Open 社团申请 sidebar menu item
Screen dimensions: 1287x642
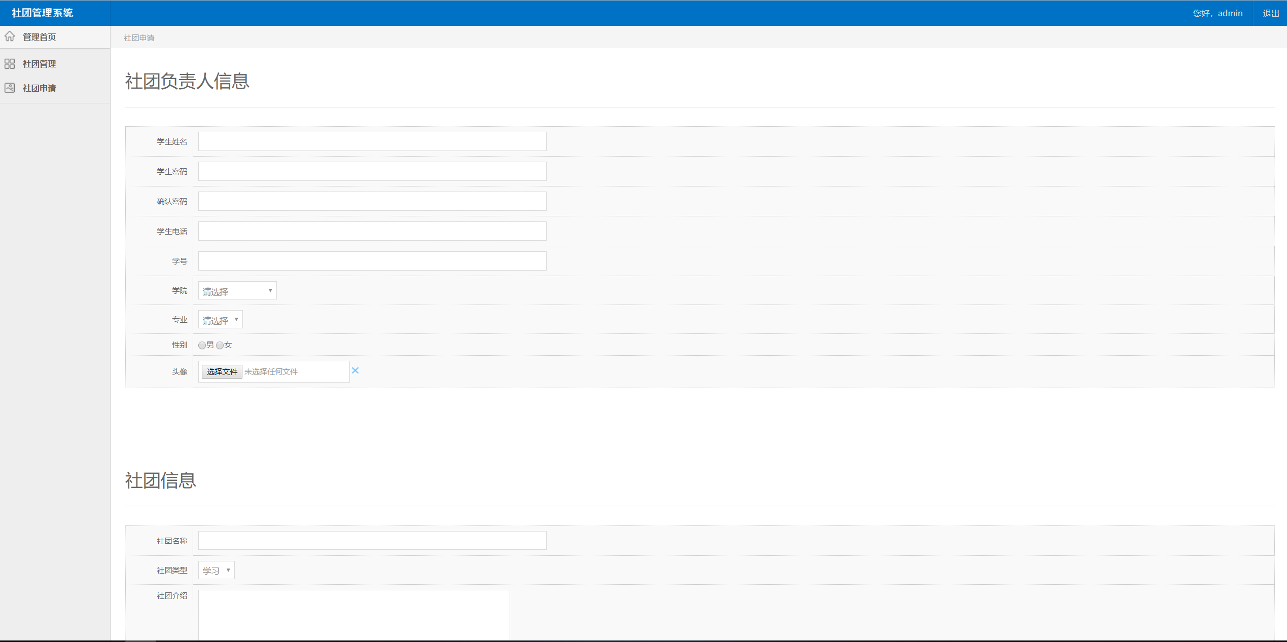(39, 88)
